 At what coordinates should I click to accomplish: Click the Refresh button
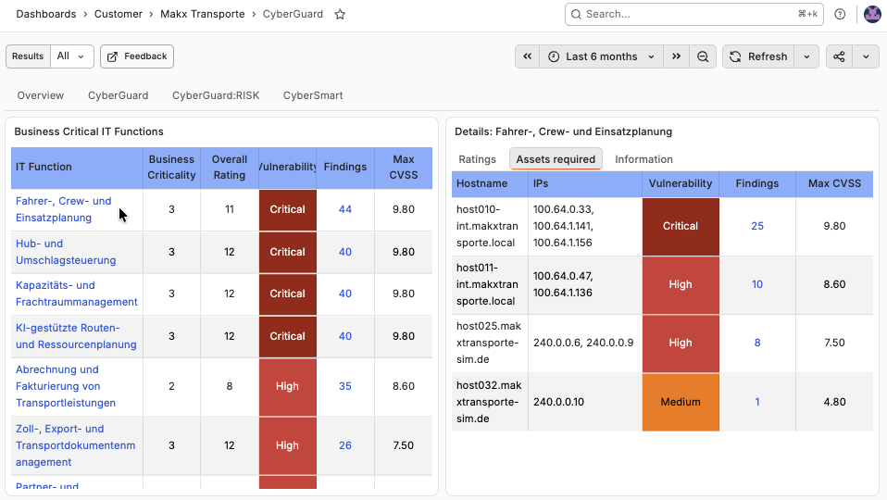click(x=758, y=56)
